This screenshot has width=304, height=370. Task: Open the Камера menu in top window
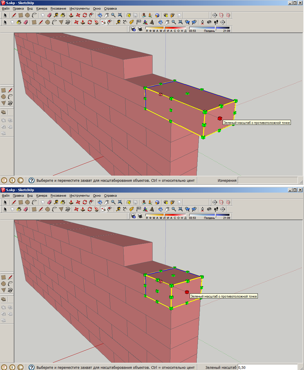click(42, 8)
